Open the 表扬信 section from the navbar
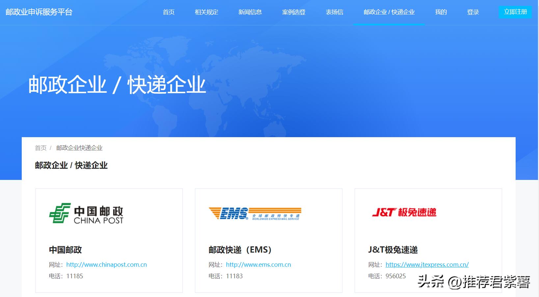The width and height of the screenshot is (539, 297). [334, 12]
